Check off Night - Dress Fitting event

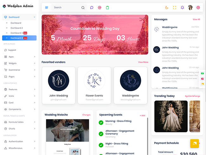[101, 145]
